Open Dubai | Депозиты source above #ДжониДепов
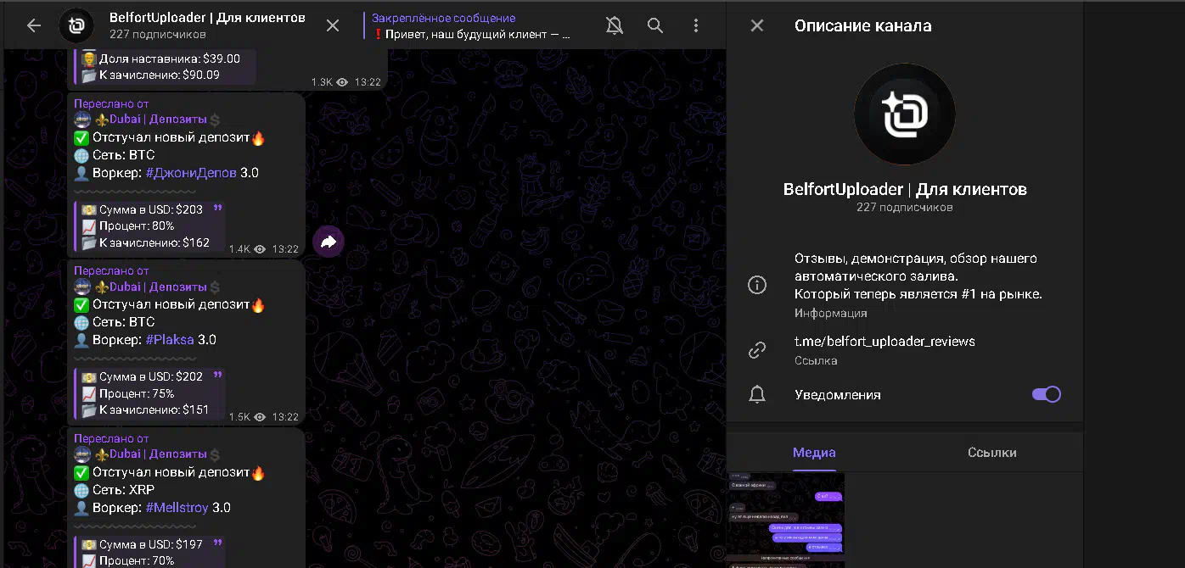The width and height of the screenshot is (1185, 568). pyautogui.click(x=157, y=120)
